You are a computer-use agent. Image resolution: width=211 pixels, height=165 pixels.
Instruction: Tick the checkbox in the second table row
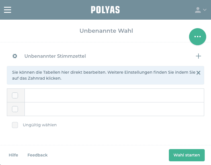pos(15,109)
